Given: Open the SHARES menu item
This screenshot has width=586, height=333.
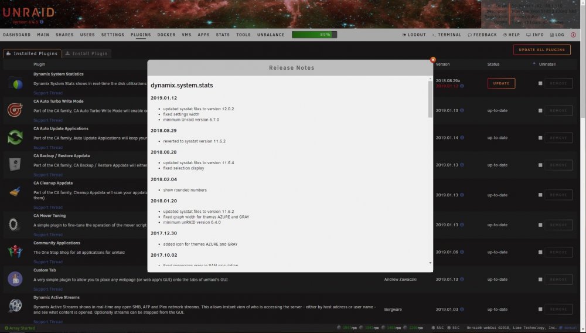Looking at the screenshot, I should (64, 35).
